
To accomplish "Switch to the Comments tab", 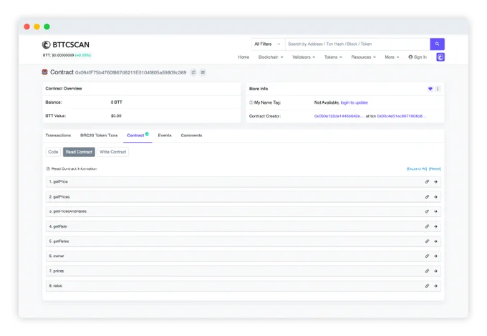I will pos(191,135).
